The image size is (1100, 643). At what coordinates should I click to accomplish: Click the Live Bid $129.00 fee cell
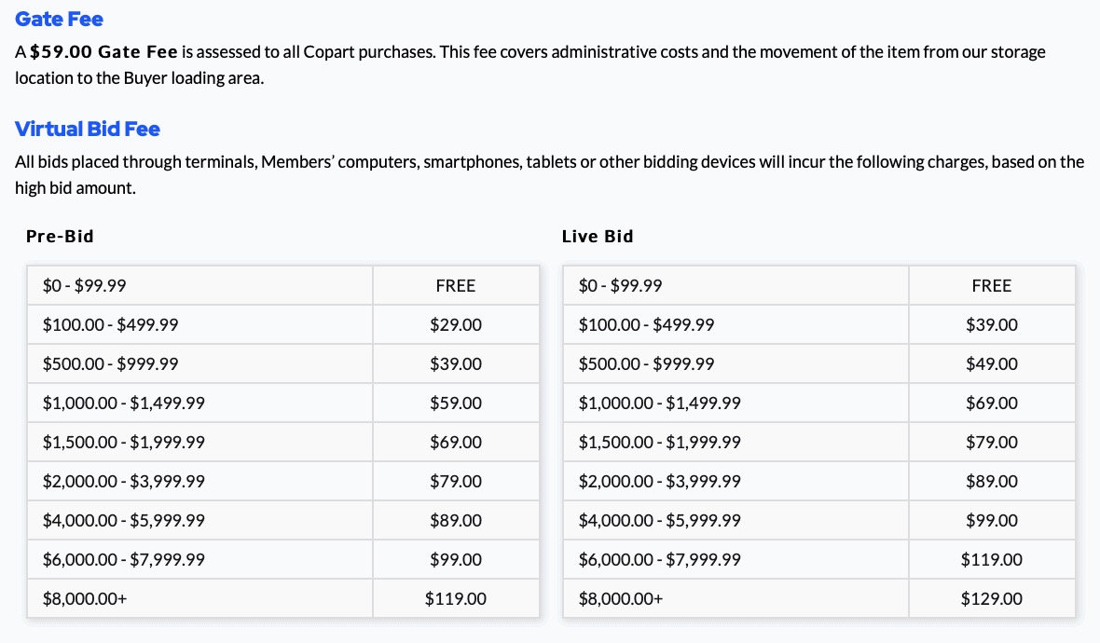(991, 599)
